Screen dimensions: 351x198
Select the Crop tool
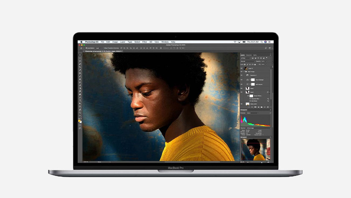(80, 67)
